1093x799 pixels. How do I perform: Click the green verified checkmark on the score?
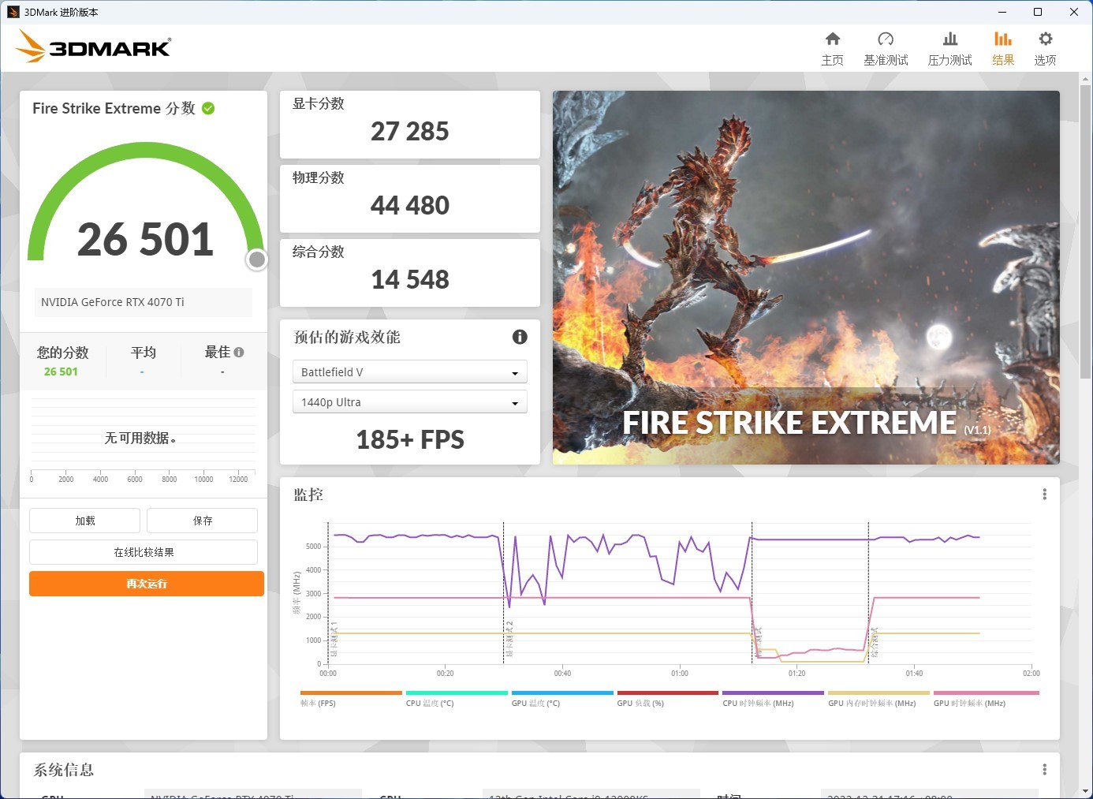click(x=207, y=108)
